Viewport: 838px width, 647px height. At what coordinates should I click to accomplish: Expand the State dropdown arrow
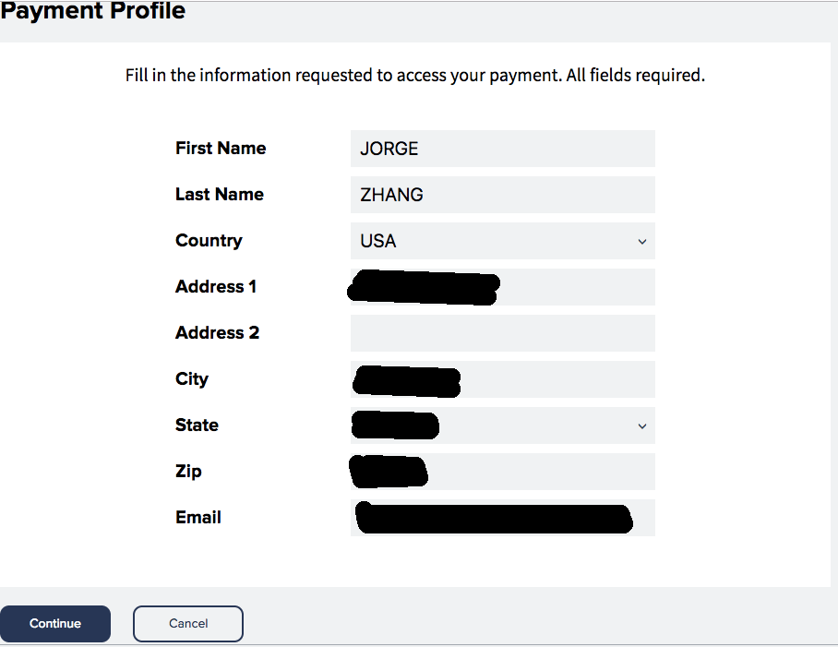[641, 425]
